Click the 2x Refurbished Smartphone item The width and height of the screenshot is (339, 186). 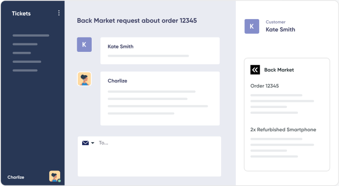coord(283,129)
